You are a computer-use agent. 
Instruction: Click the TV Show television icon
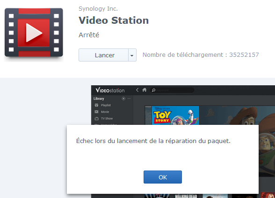point(96,118)
